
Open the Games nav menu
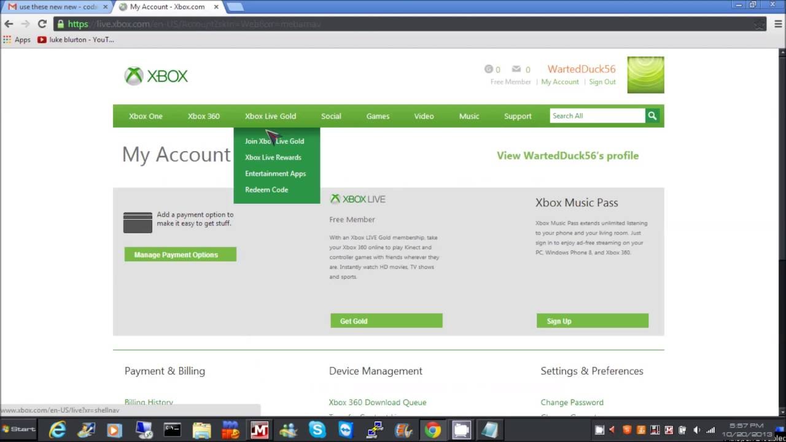(x=378, y=116)
